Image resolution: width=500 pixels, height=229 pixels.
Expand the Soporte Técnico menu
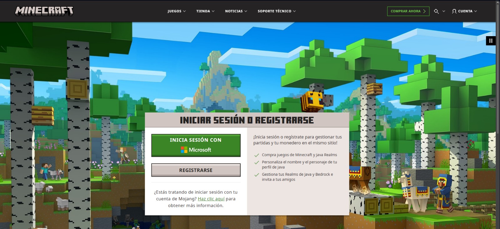point(277,11)
